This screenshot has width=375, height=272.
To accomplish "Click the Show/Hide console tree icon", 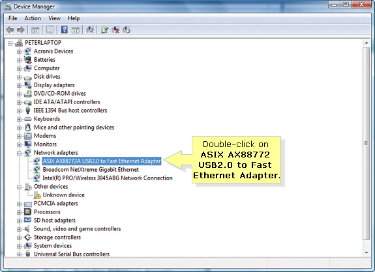I will pyautogui.click(x=35, y=30).
